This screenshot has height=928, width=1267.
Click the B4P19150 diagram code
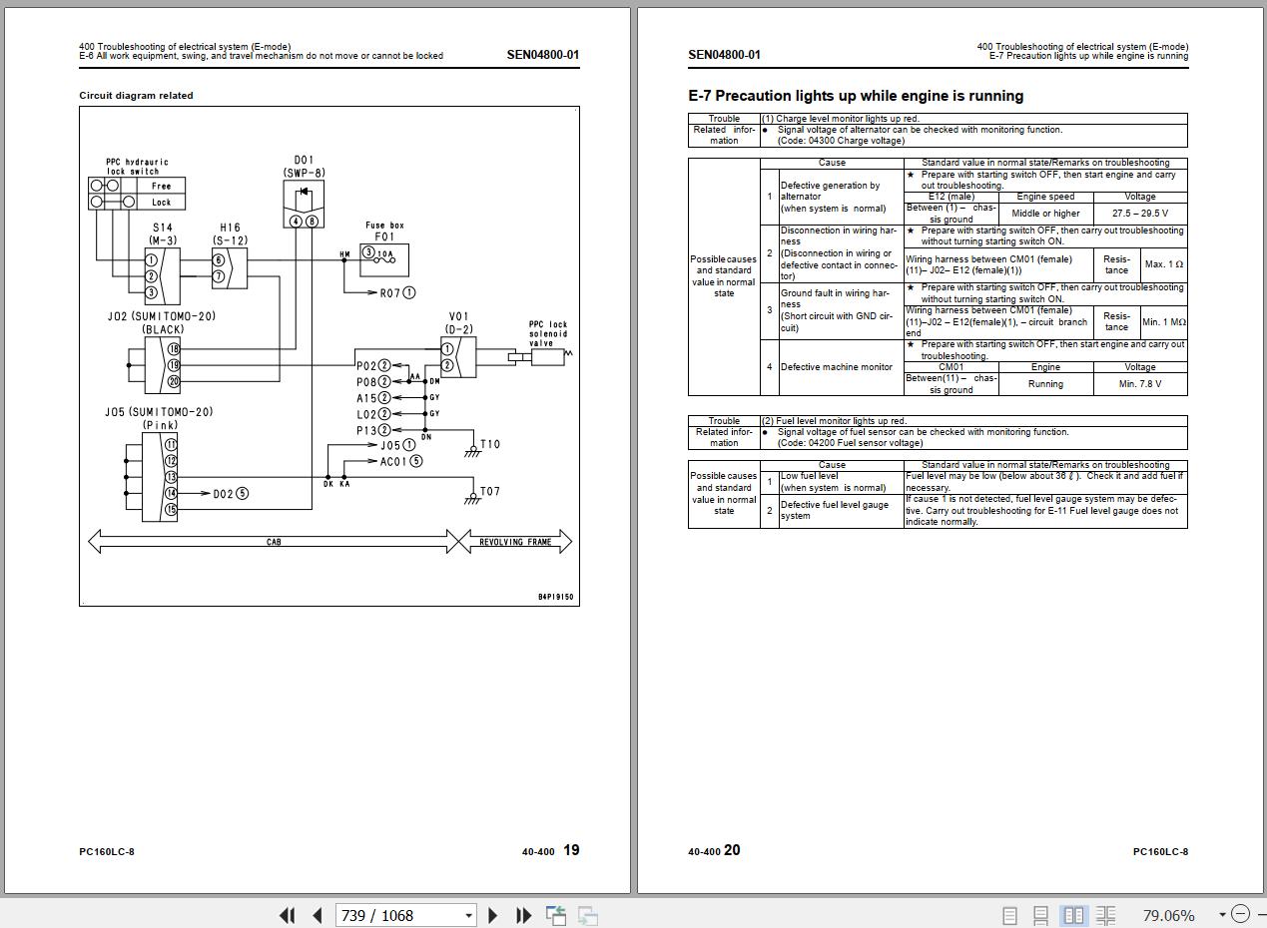coord(556,598)
